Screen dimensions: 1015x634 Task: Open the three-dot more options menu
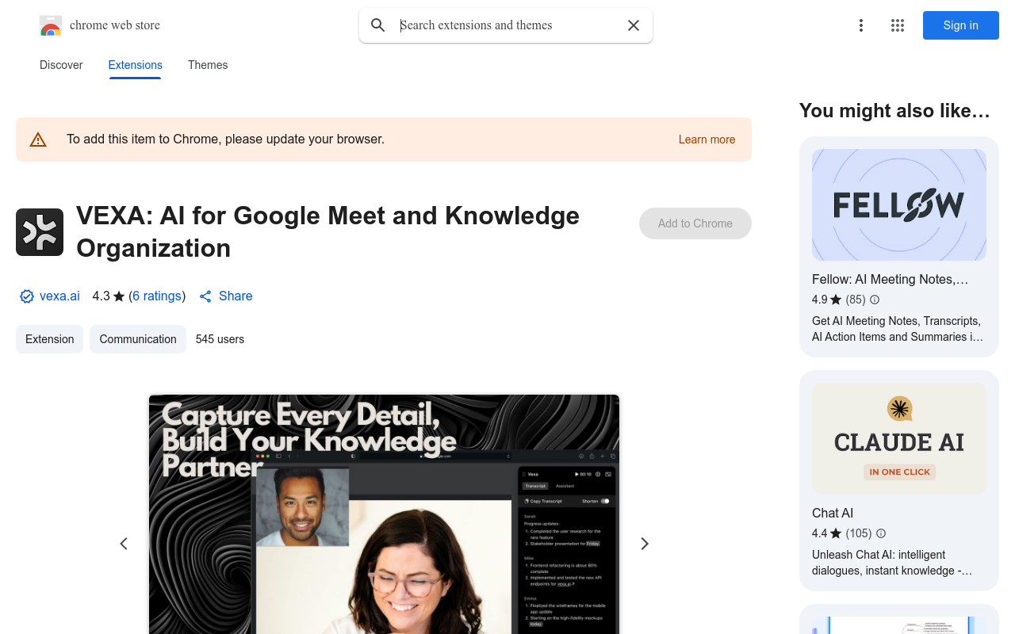[x=861, y=25]
